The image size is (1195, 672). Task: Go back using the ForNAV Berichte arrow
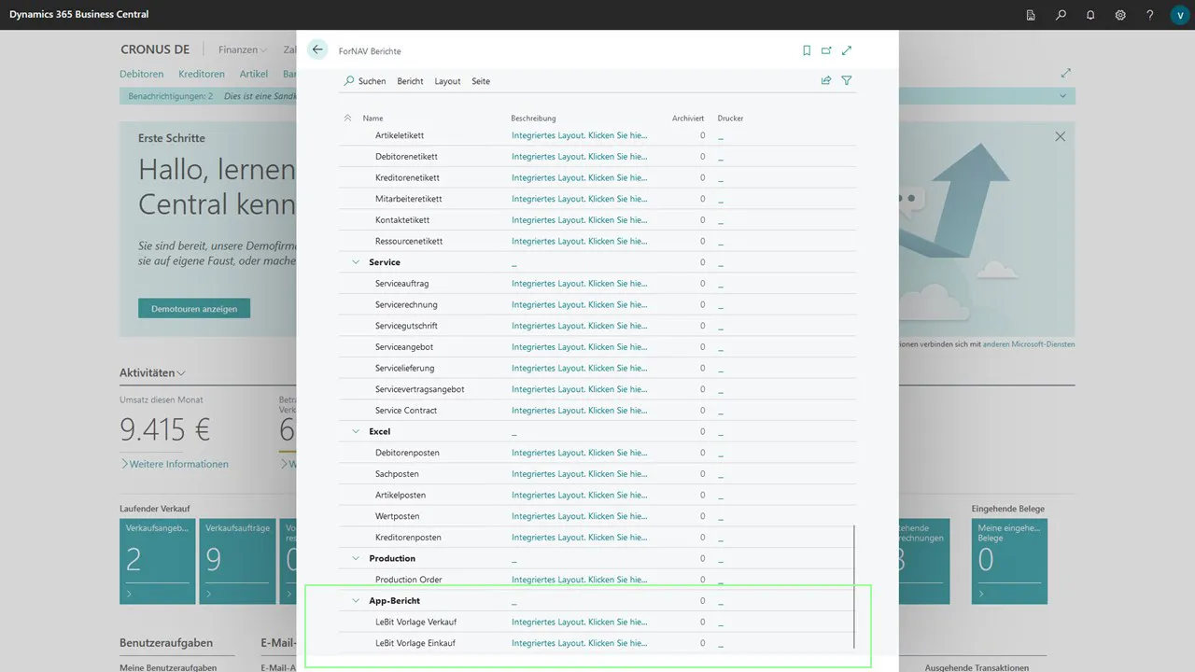click(x=317, y=50)
